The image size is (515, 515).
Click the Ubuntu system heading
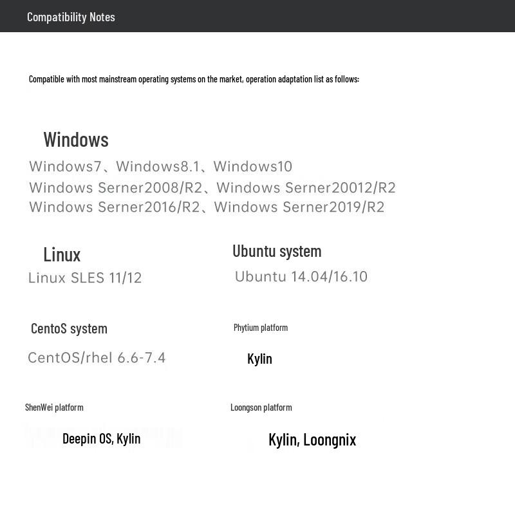pyautogui.click(x=277, y=251)
